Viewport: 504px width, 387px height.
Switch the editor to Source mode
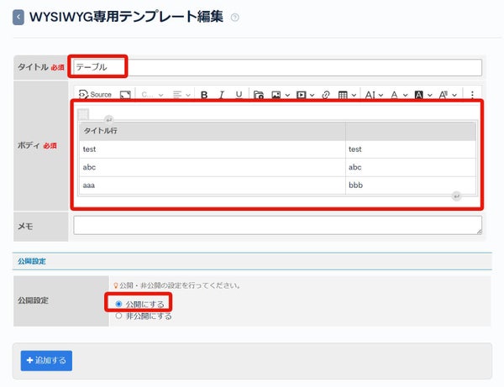coord(95,94)
